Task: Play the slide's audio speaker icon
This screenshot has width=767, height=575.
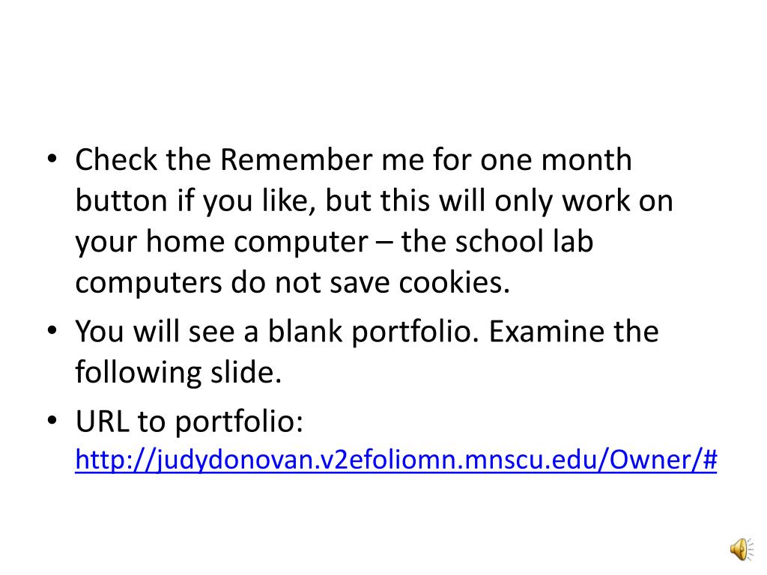Action: pos(742,549)
